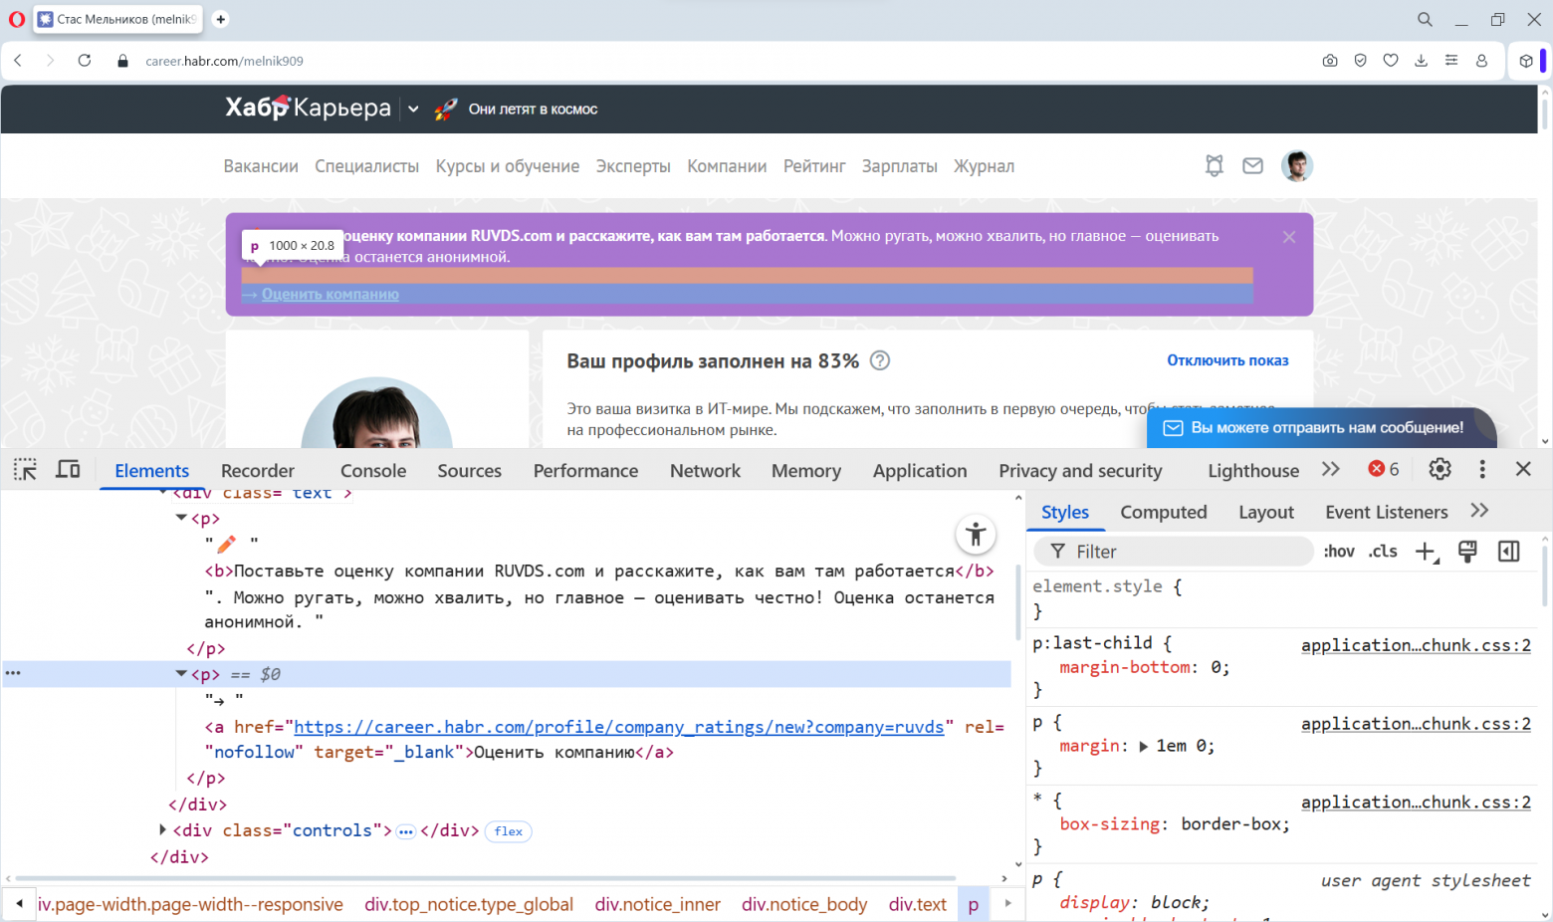This screenshot has height=922, width=1553.
Task: Focus the Styles Filter input field
Action: pos(1174,552)
